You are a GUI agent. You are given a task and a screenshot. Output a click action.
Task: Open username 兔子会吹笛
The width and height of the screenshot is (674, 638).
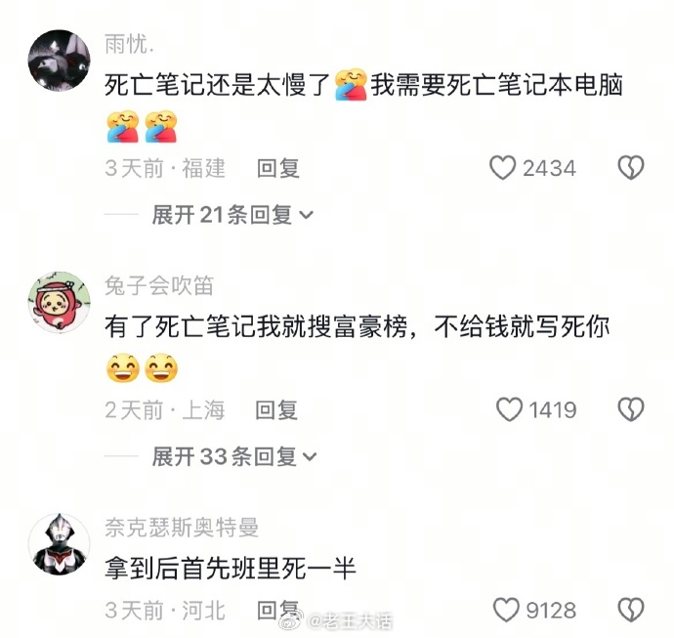(x=159, y=285)
